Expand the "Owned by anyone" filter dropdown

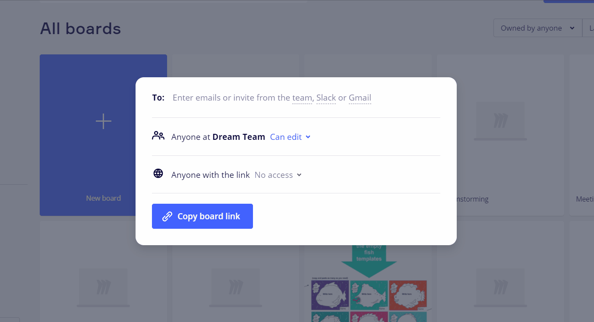coord(537,28)
